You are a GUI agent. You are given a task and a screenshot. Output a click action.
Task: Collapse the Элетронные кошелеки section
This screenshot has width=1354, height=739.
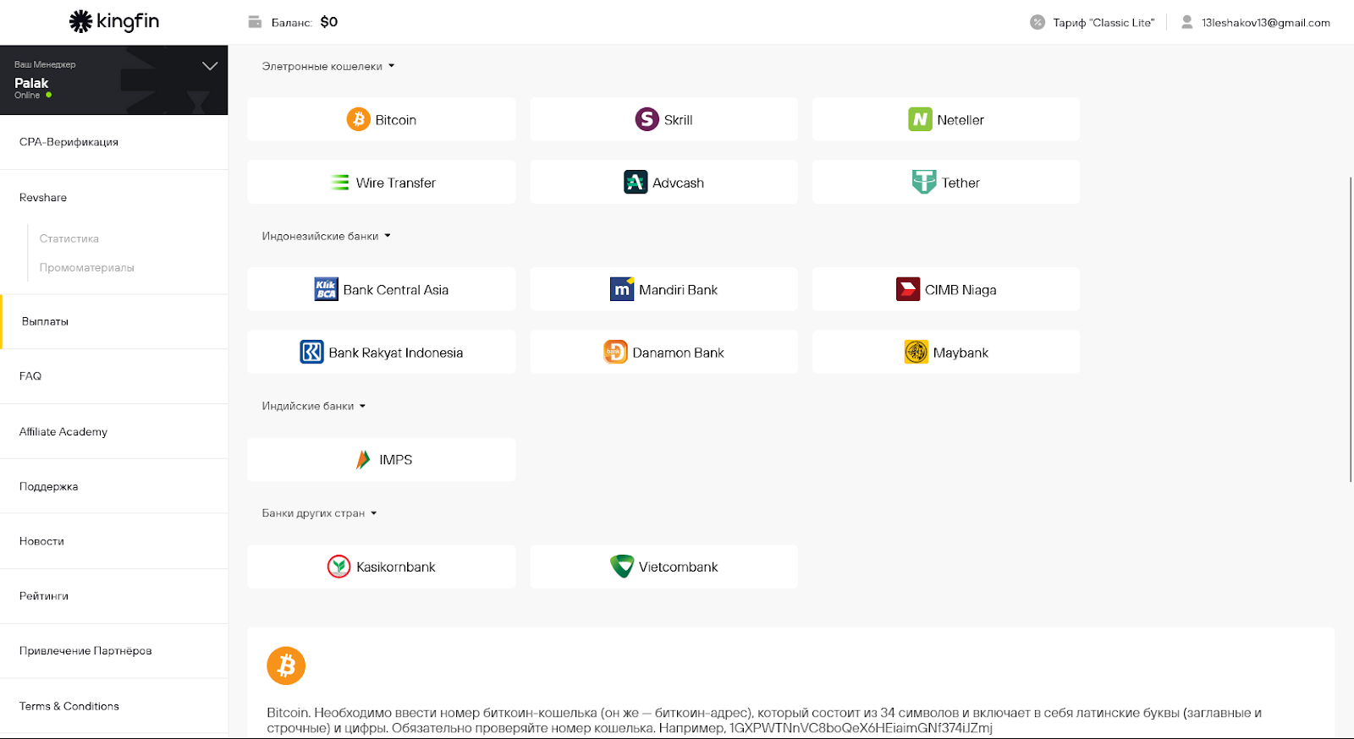[x=328, y=66]
